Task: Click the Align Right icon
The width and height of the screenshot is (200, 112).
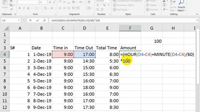Action: pyautogui.click(x=69, y=8)
